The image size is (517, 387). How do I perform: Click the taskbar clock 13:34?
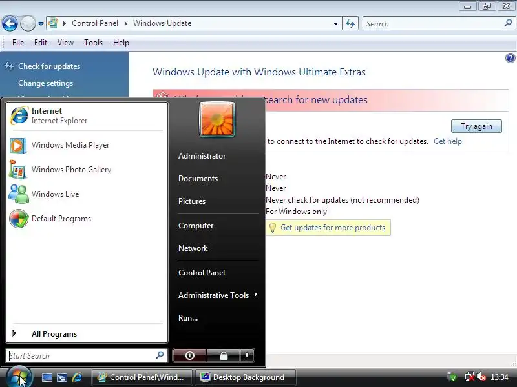click(499, 377)
